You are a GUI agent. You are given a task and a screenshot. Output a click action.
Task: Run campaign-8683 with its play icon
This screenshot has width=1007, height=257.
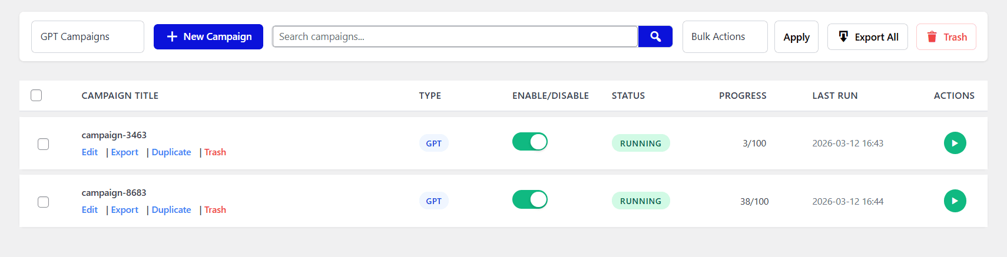click(x=955, y=201)
